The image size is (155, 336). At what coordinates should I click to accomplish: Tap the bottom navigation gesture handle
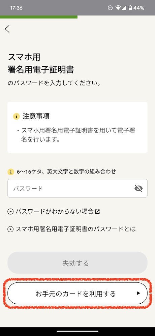(x=77, y=331)
